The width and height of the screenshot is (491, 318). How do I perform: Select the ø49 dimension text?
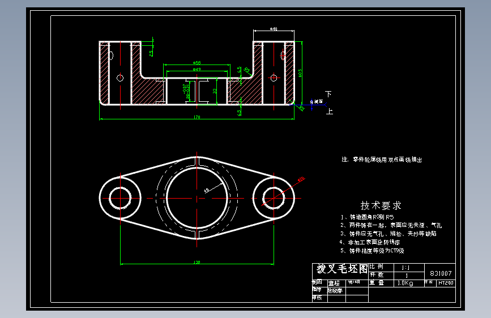coord(197,69)
